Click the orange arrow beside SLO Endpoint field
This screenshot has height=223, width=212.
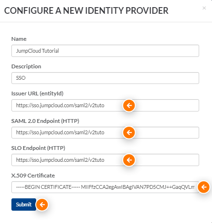pyautogui.click(x=129, y=160)
